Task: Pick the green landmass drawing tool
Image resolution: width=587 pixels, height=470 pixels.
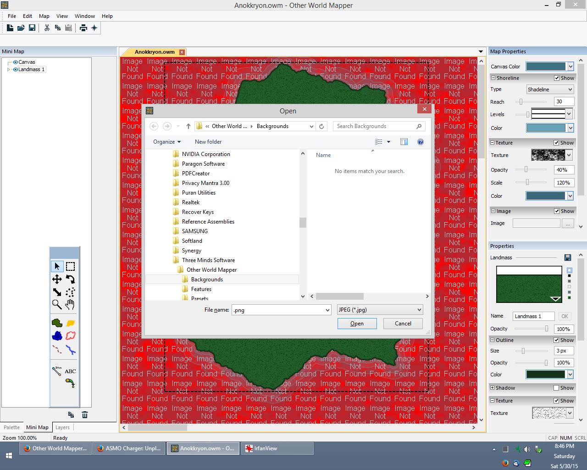Action: click(x=57, y=323)
